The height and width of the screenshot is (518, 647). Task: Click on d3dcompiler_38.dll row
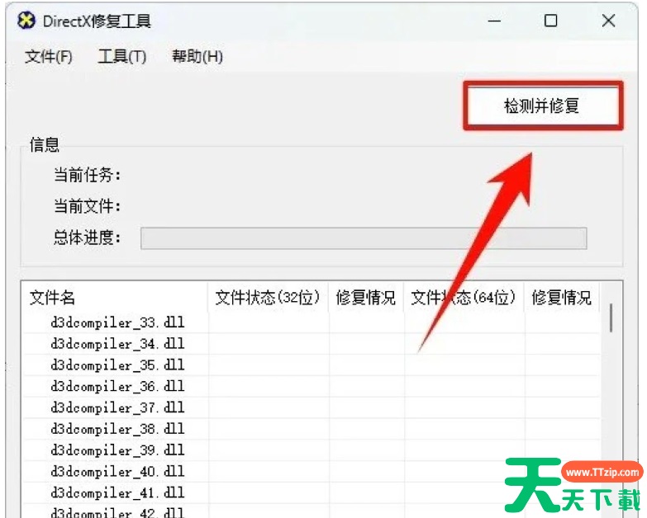(x=117, y=430)
